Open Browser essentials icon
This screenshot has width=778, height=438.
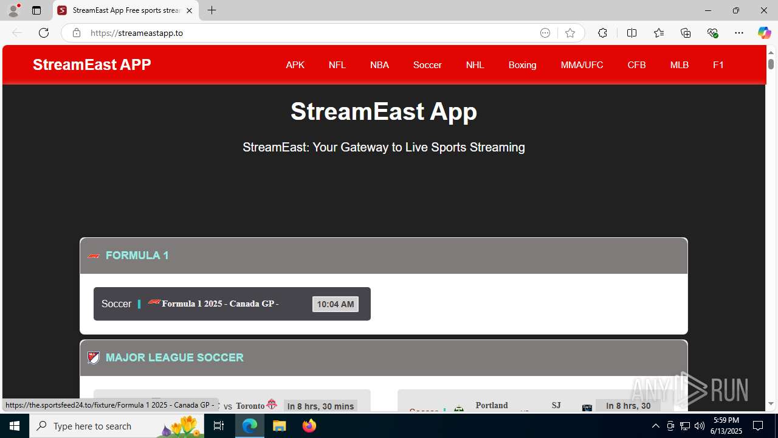tap(712, 33)
